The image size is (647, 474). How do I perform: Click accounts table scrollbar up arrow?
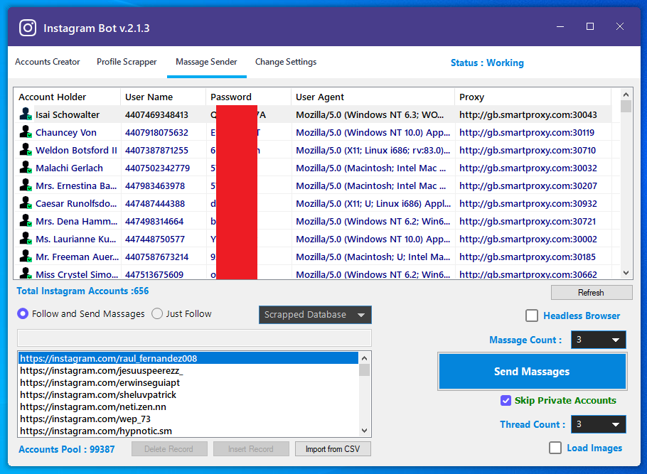click(x=626, y=95)
